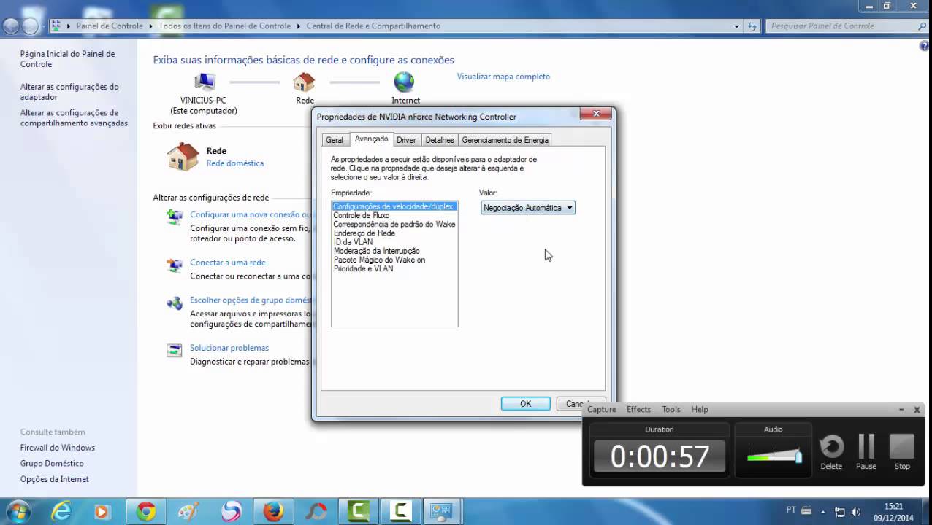Image resolution: width=932 pixels, height=525 pixels.
Task: Switch to the Driver tab
Action: (407, 140)
